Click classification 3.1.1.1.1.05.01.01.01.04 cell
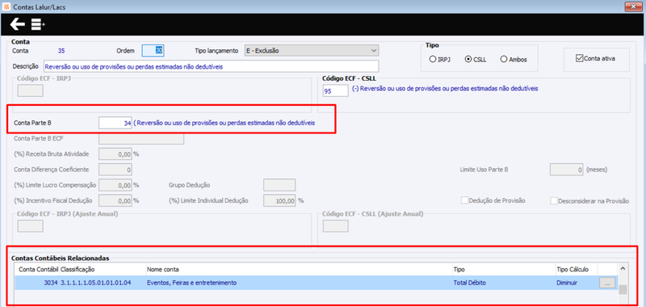Image resolution: width=646 pixels, height=307 pixels. pyautogui.click(x=96, y=283)
